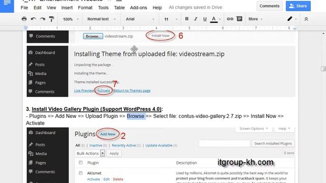The image size is (326, 183).
Task: Open the File menu
Action: click(24, 8)
